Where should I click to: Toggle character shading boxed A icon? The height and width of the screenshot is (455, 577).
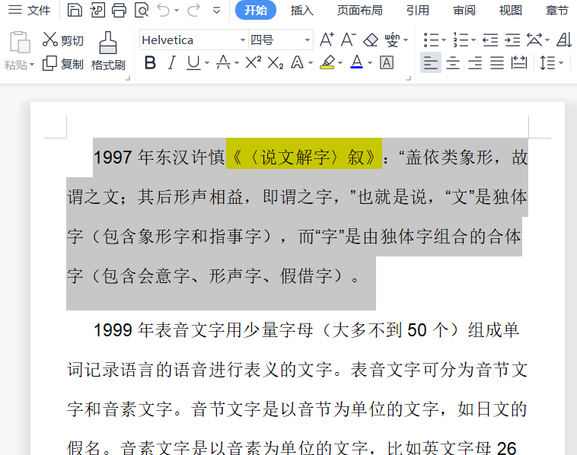point(387,63)
